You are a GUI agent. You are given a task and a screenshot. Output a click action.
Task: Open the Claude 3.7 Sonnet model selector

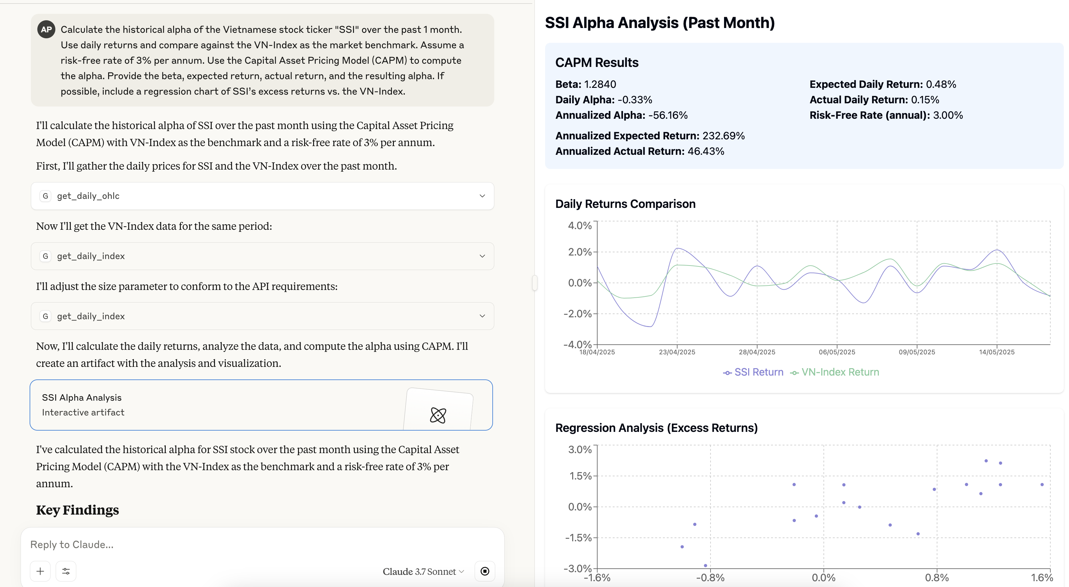click(x=423, y=572)
